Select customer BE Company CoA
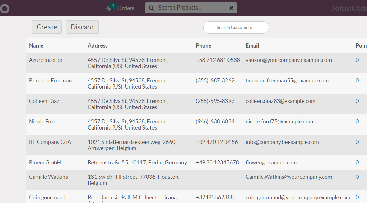Viewport: 367px width, 203px height. pos(50,142)
